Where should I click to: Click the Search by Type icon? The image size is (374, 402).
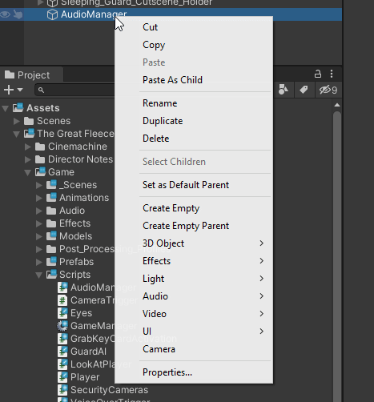284,90
